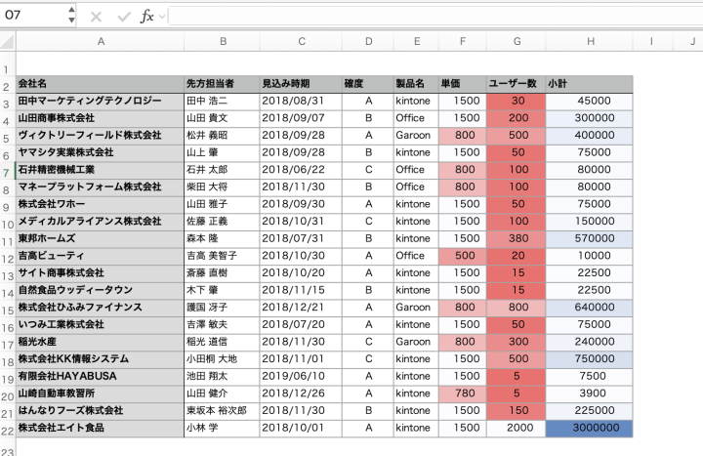Open the insert function fx button
703x456 pixels.
(147, 17)
